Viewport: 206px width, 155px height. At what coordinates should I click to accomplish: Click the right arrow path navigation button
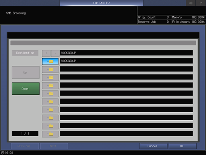pos(55,53)
